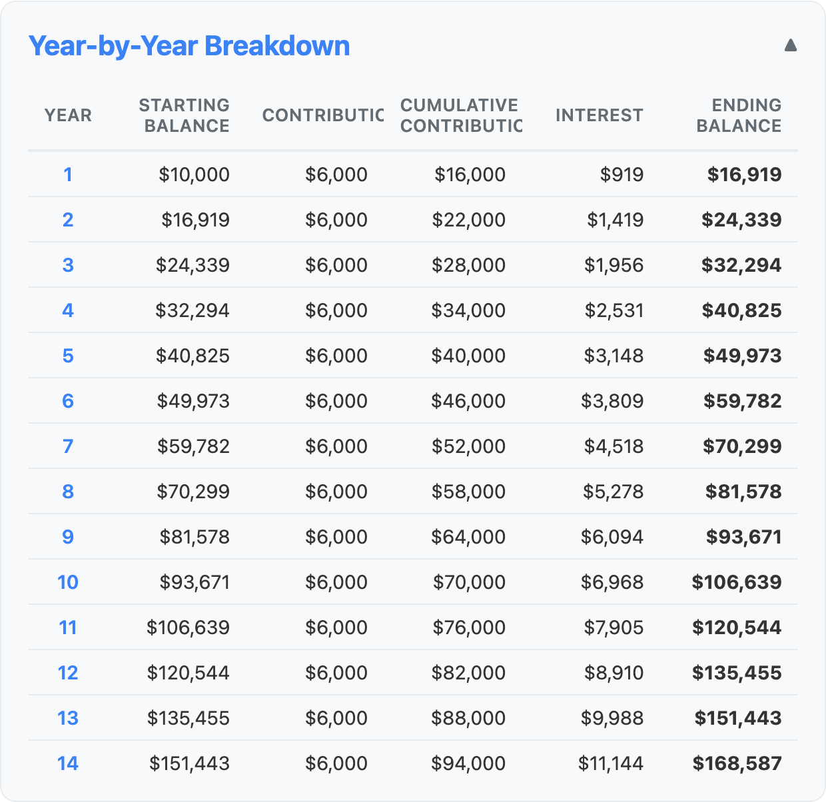This screenshot has height=802, width=826.
Task: Open year 3 breakdown details
Action: pyautogui.click(x=67, y=264)
